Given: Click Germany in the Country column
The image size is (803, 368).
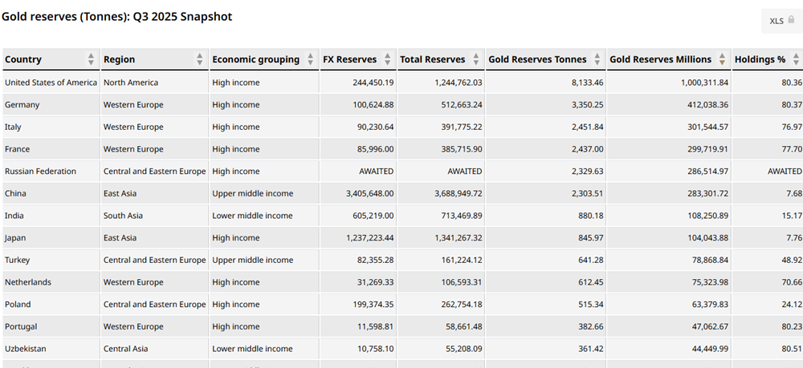Looking at the screenshot, I should coord(22,105).
